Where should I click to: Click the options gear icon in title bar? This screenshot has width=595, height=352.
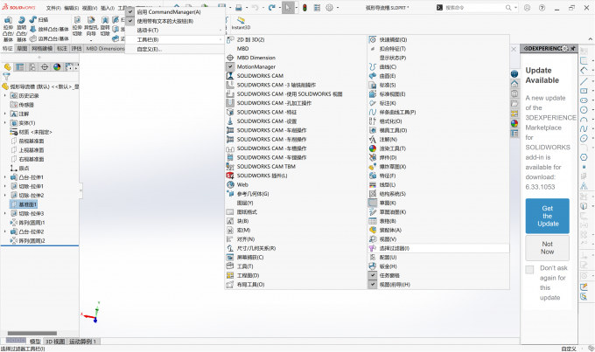pos(329,8)
